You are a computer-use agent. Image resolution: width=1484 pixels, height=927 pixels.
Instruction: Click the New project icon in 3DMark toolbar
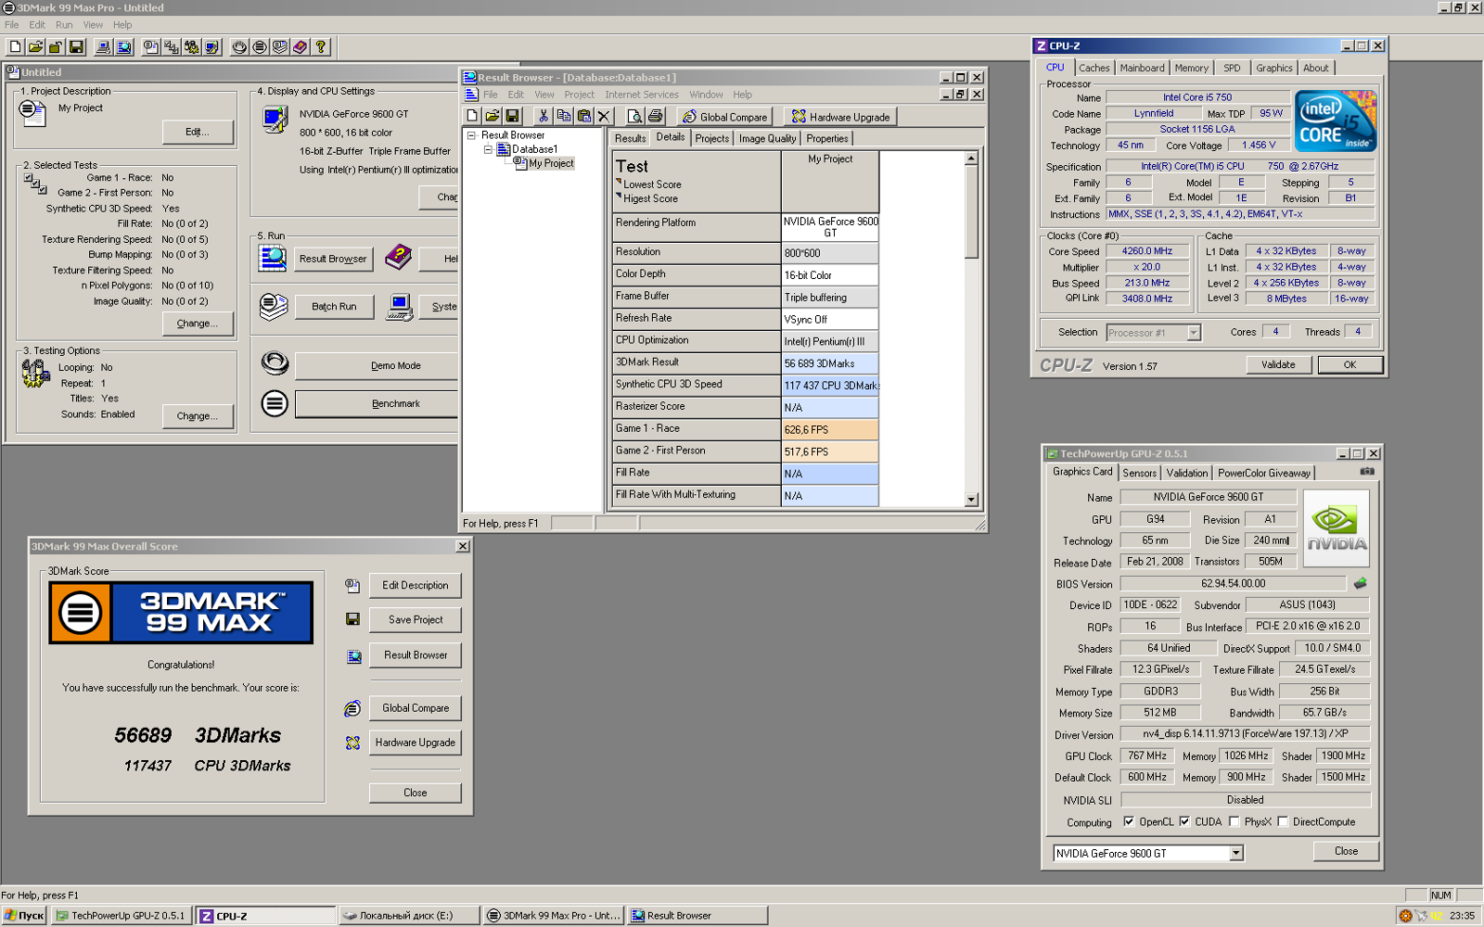tap(16, 46)
